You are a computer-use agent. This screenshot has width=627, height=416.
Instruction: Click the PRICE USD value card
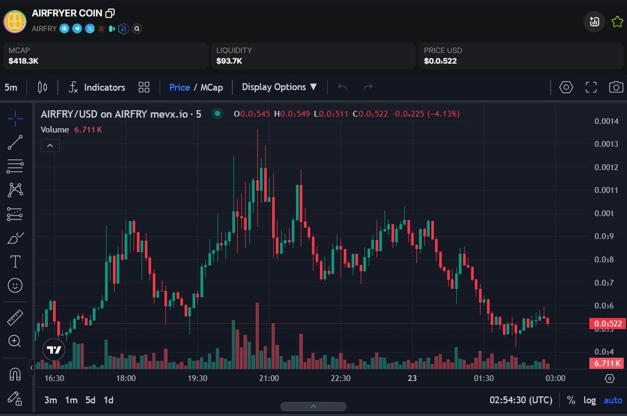tap(520, 56)
